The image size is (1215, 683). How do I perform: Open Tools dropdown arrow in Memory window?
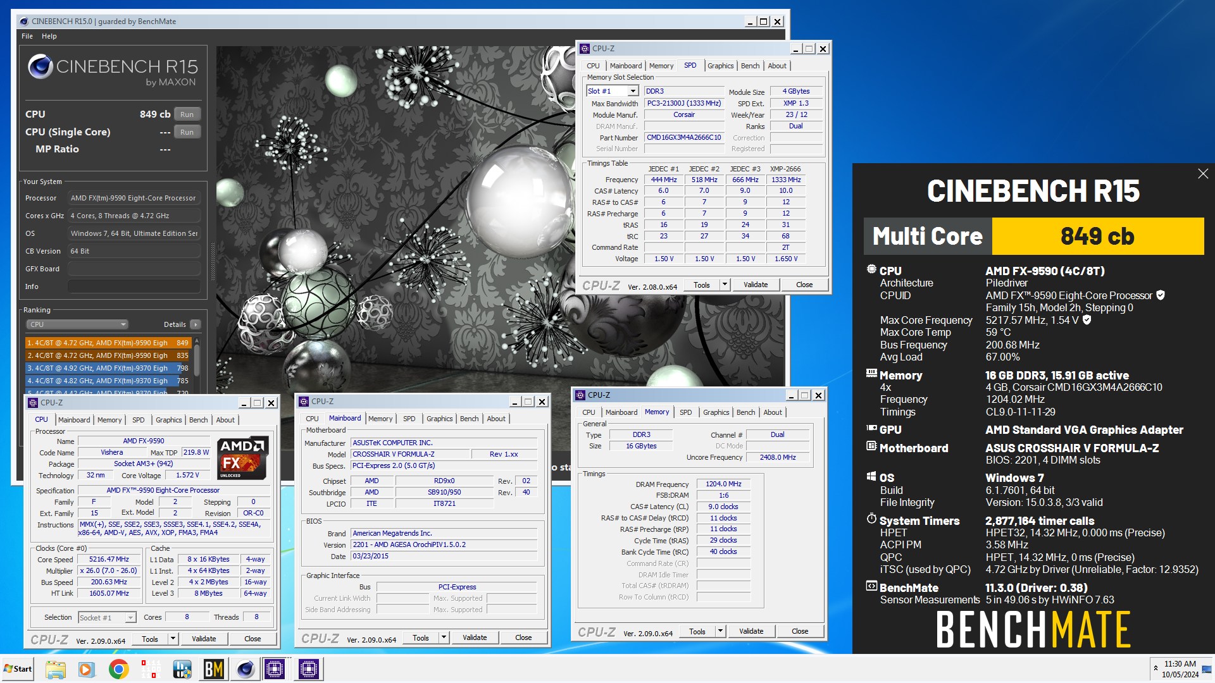pos(720,631)
